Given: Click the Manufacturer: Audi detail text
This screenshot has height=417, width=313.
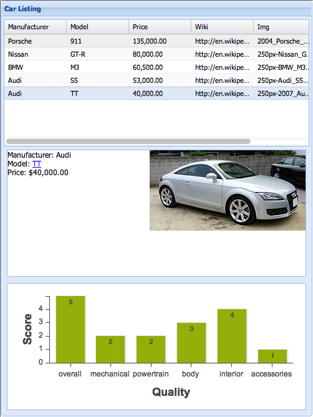Looking at the screenshot, I should tap(39, 155).
